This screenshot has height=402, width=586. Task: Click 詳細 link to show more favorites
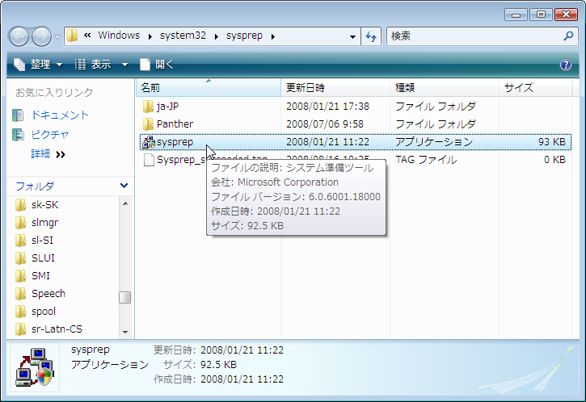pos(48,154)
